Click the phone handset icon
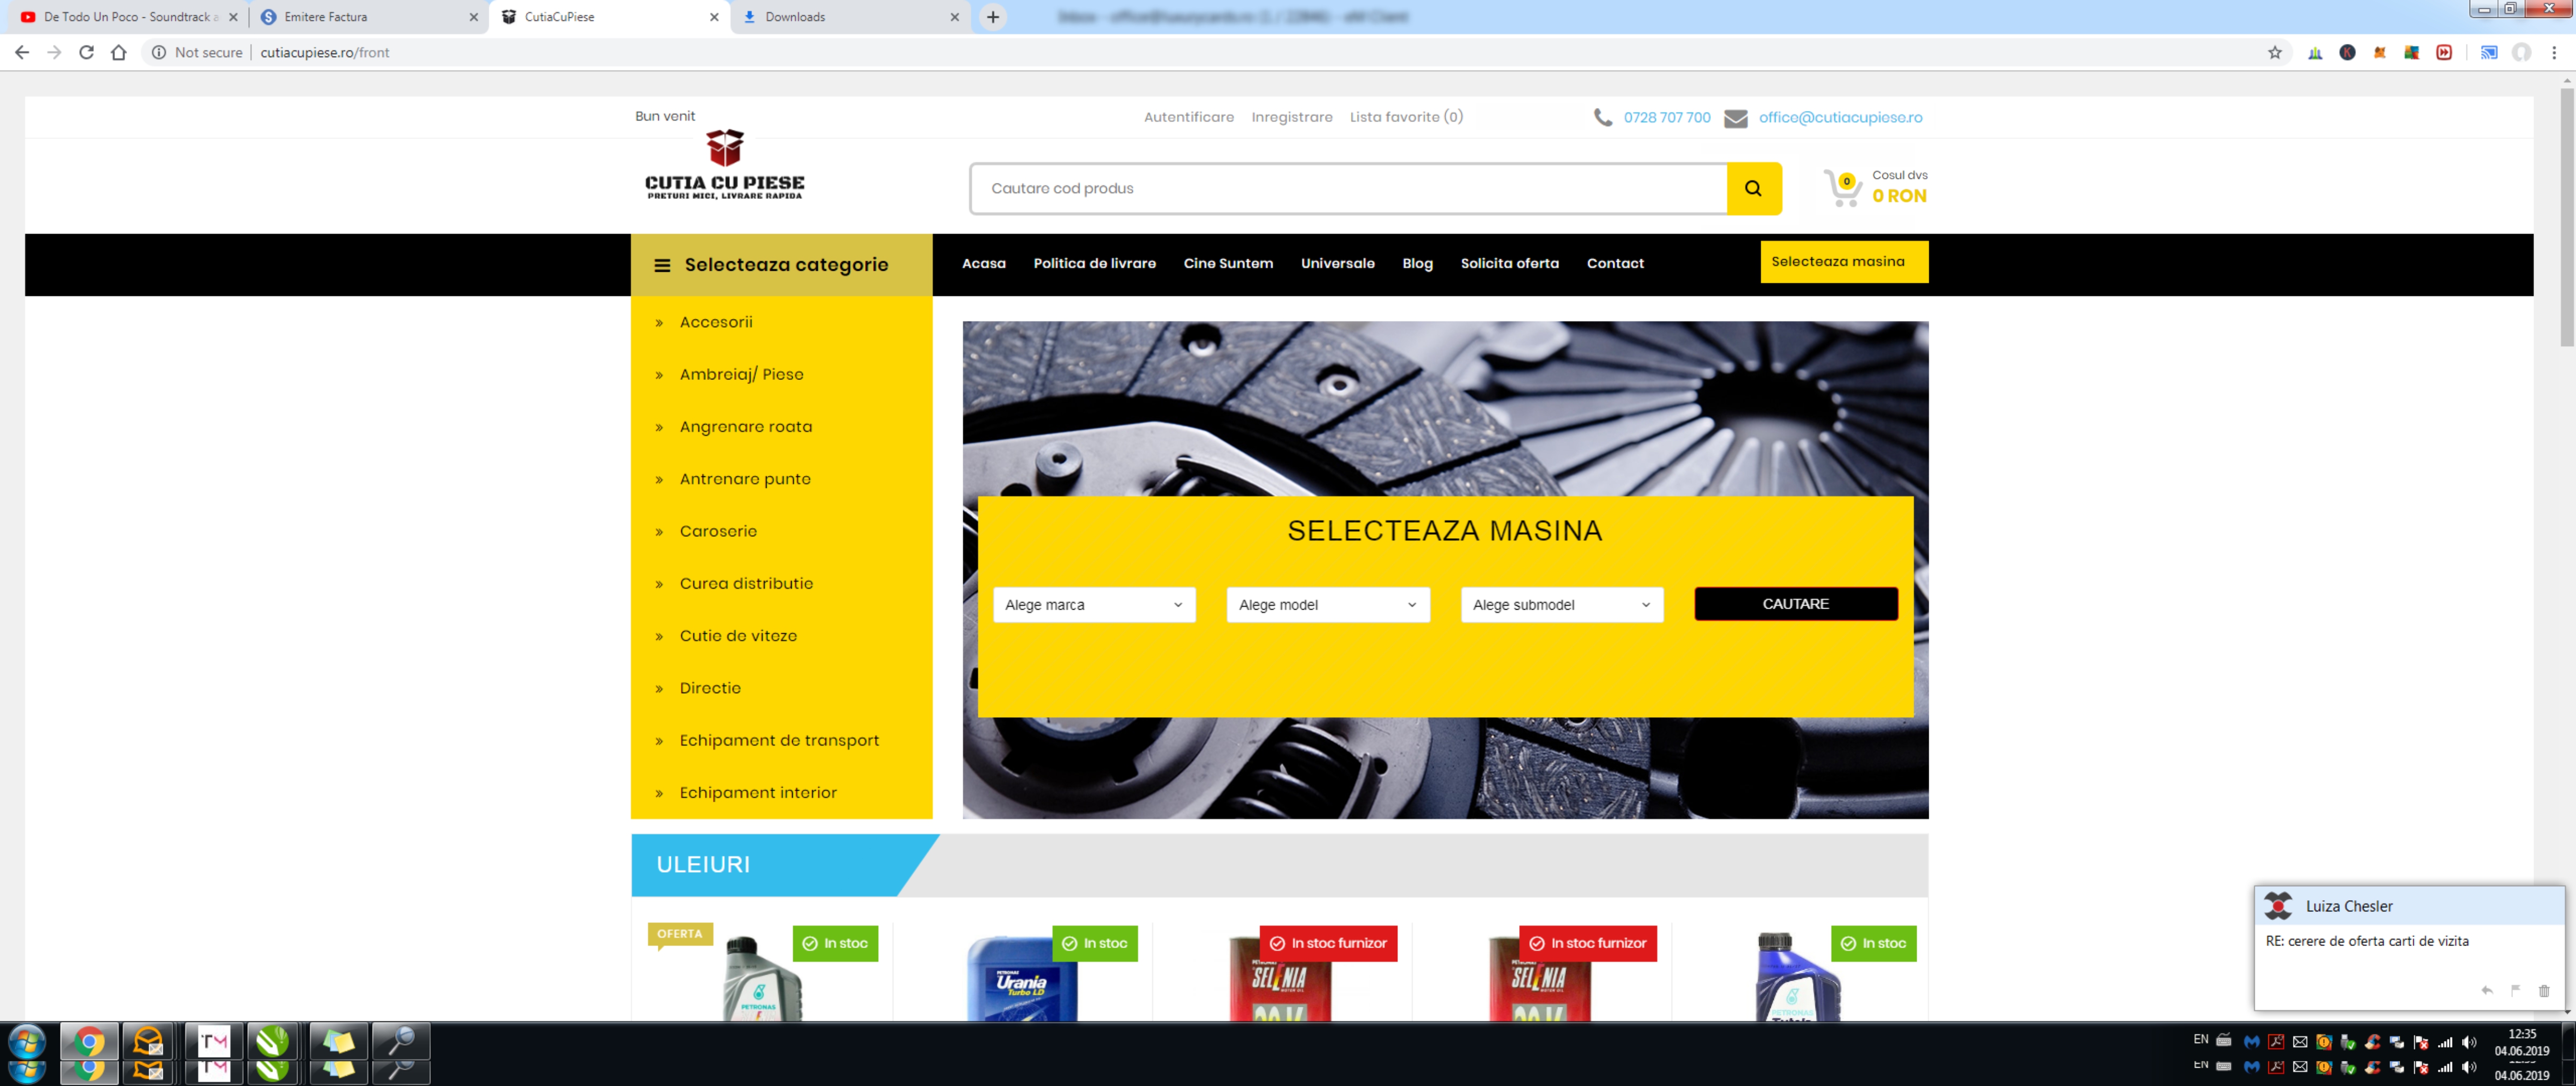 pos(1602,118)
